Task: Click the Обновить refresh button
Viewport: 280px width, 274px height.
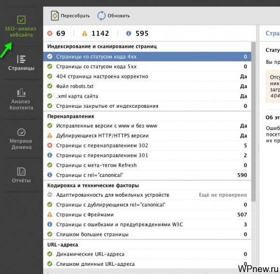Action: (113, 16)
